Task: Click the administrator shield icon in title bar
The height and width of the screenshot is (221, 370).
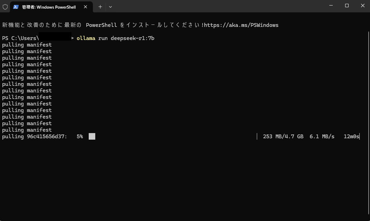Action: [x=5, y=7]
